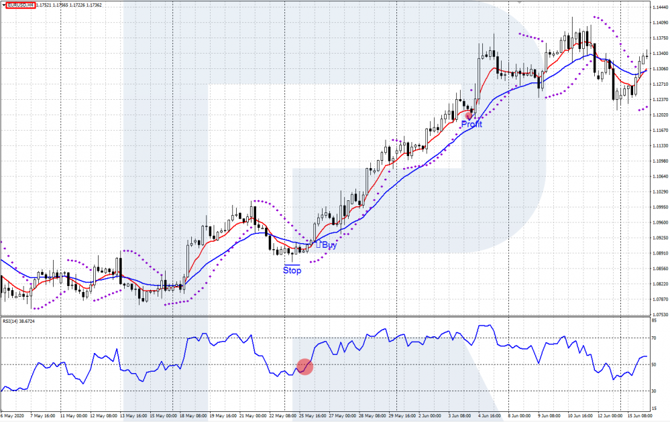Image resolution: width=670 pixels, height=422 pixels.
Task: Click the Profit label on the chart
Action: click(x=471, y=124)
